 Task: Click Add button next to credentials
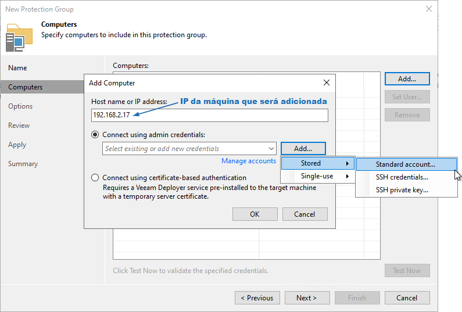tap(303, 149)
